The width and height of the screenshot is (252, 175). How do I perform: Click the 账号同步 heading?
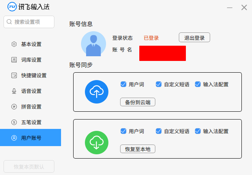click(81, 65)
